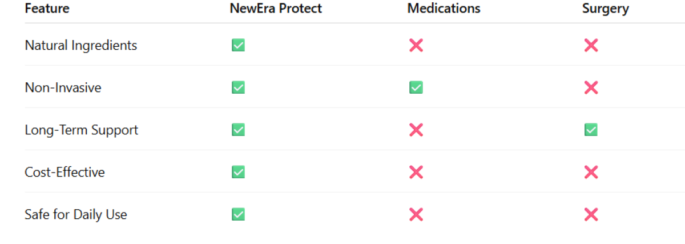The width and height of the screenshot is (685, 244).
Task: Click NewEra Protect Cost-Effective checkmark
Action: tap(238, 172)
